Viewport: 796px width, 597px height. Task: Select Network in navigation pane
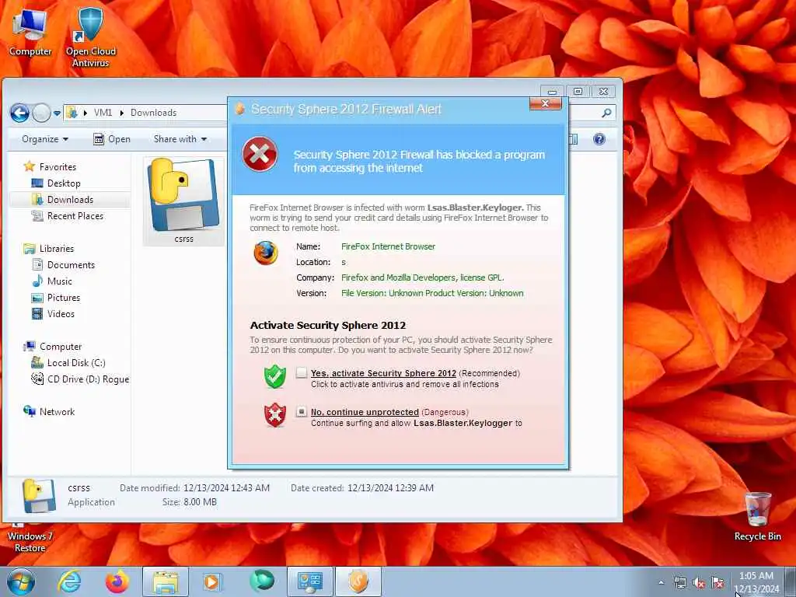click(x=57, y=412)
